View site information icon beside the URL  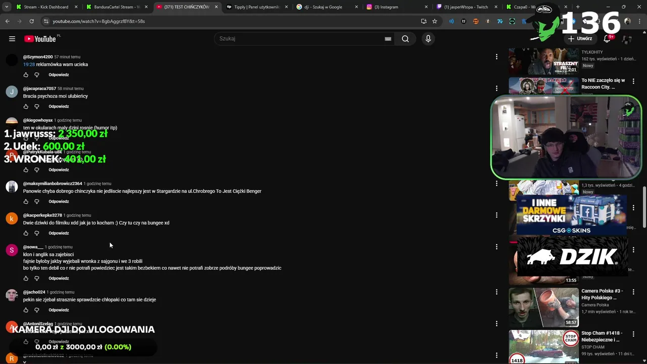46,21
